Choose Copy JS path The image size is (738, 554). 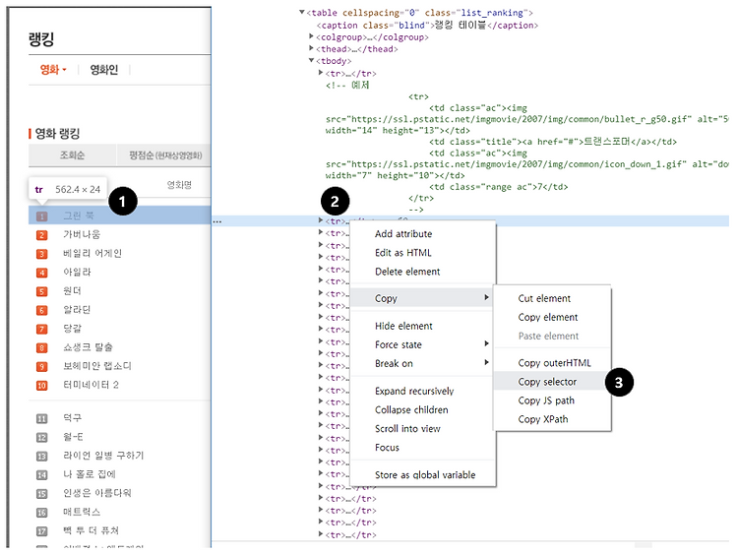point(546,400)
